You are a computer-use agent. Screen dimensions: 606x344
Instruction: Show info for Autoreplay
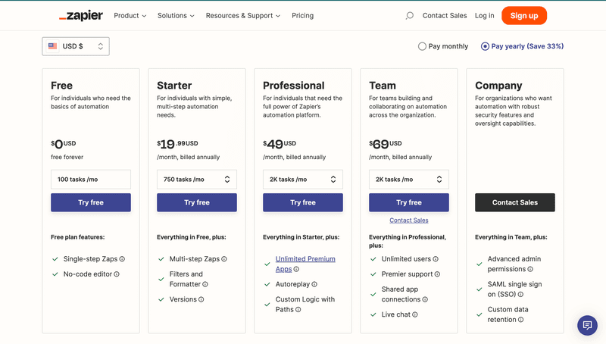point(314,284)
